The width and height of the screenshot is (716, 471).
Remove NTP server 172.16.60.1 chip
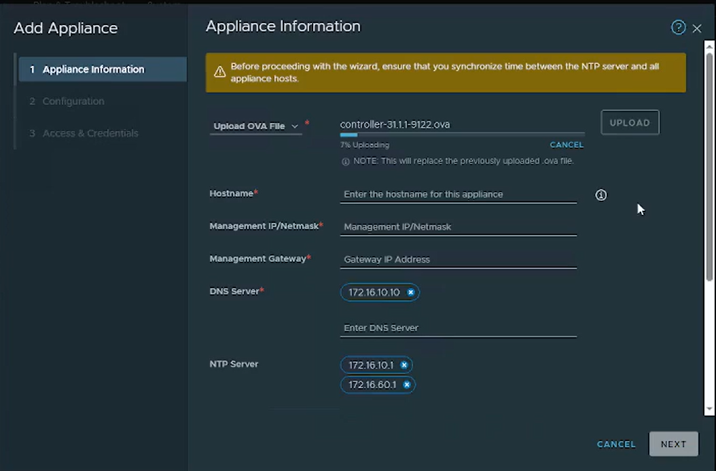point(406,385)
